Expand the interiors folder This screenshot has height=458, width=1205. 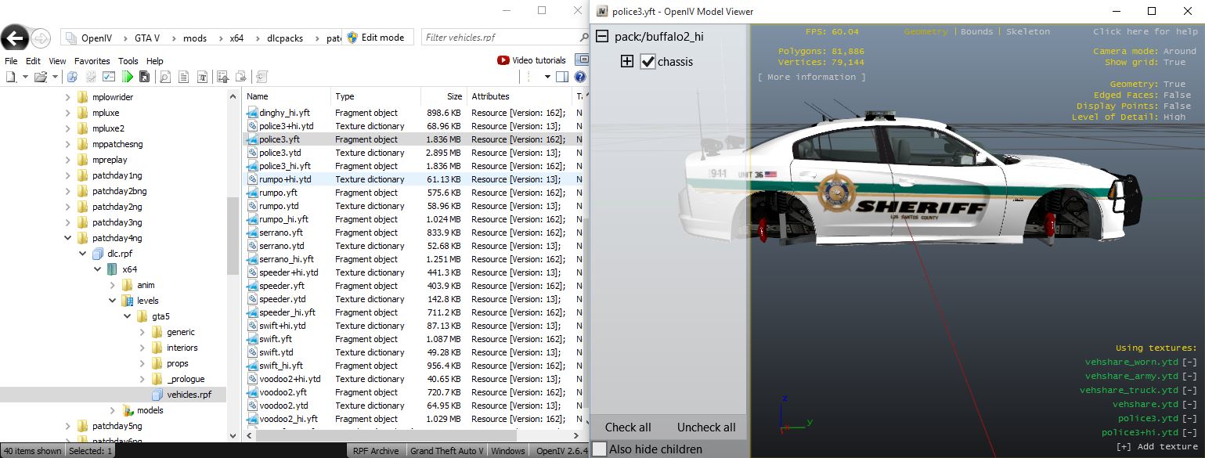point(143,348)
